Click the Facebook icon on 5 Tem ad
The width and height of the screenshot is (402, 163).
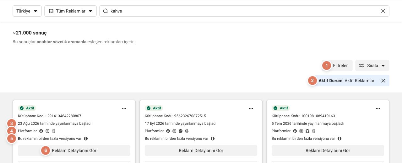point(295,131)
